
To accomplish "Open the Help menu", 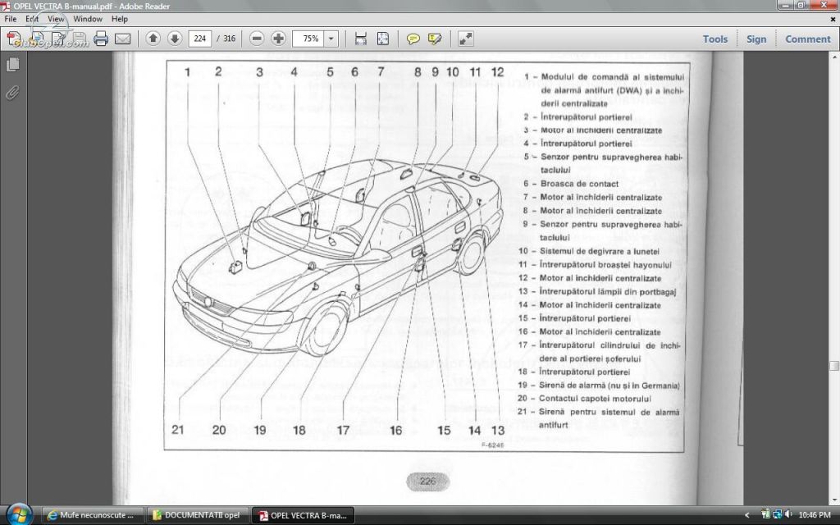I will 120,19.
